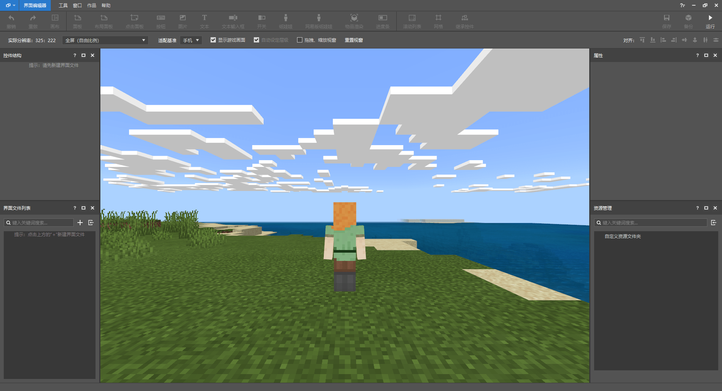Insert NetEase Paper Doll (网易版纸娃娃) control
Image resolution: width=722 pixels, height=391 pixels.
click(319, 21)
